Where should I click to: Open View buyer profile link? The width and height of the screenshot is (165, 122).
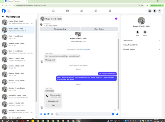coord(84,50)
